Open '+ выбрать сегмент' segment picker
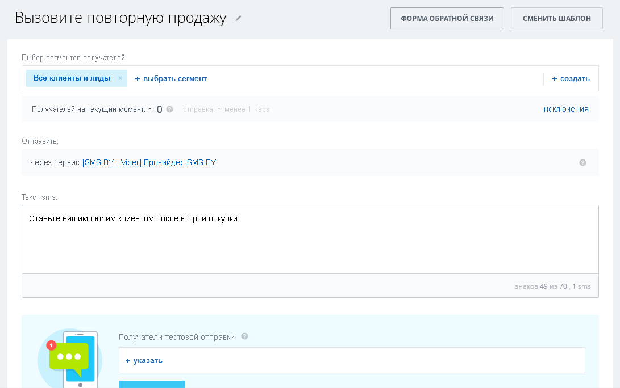 (x=170, y=79)
